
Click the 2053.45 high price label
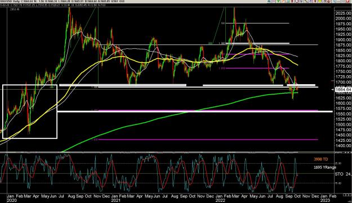tap(15, 10)
